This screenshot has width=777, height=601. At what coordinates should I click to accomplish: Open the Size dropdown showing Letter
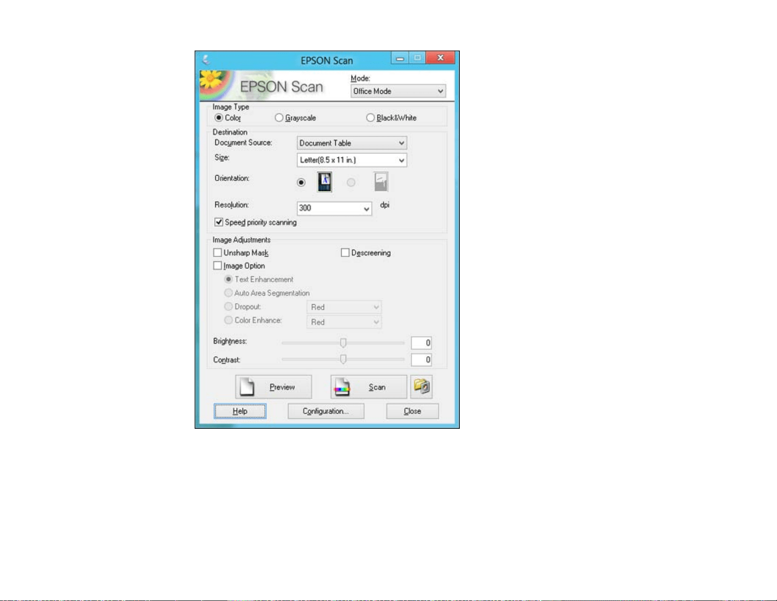tap(352, 160)
